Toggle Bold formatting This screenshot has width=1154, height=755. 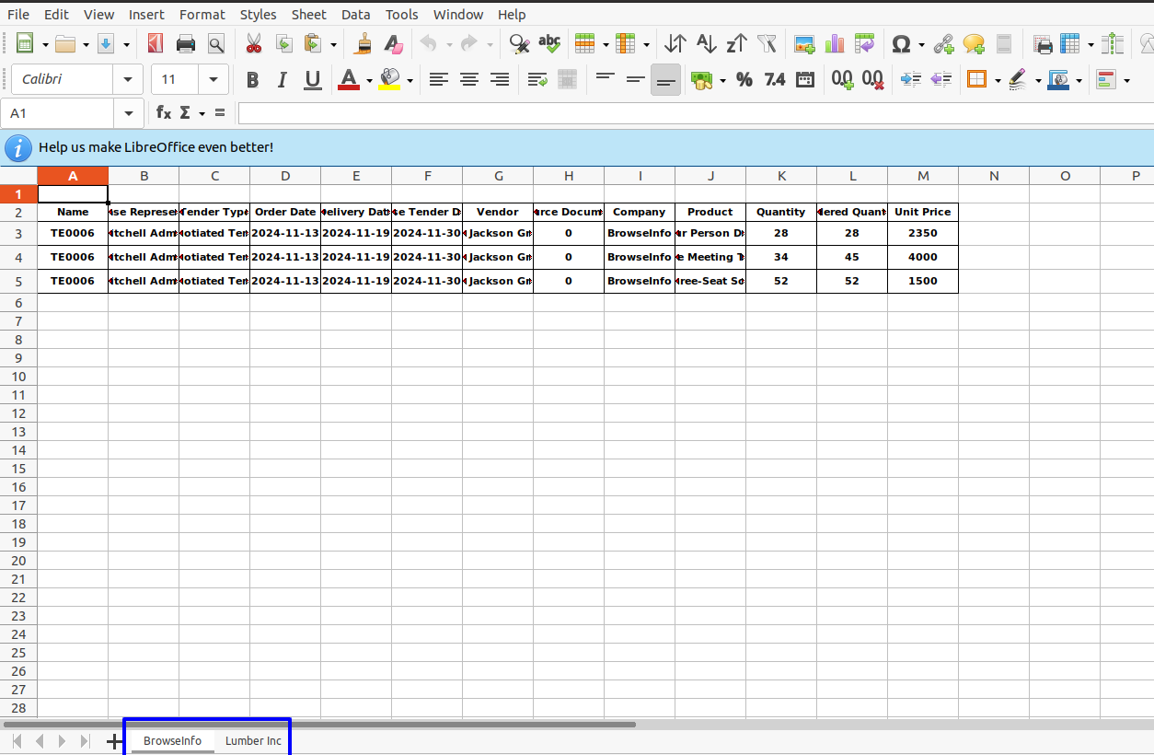(252, 80)
